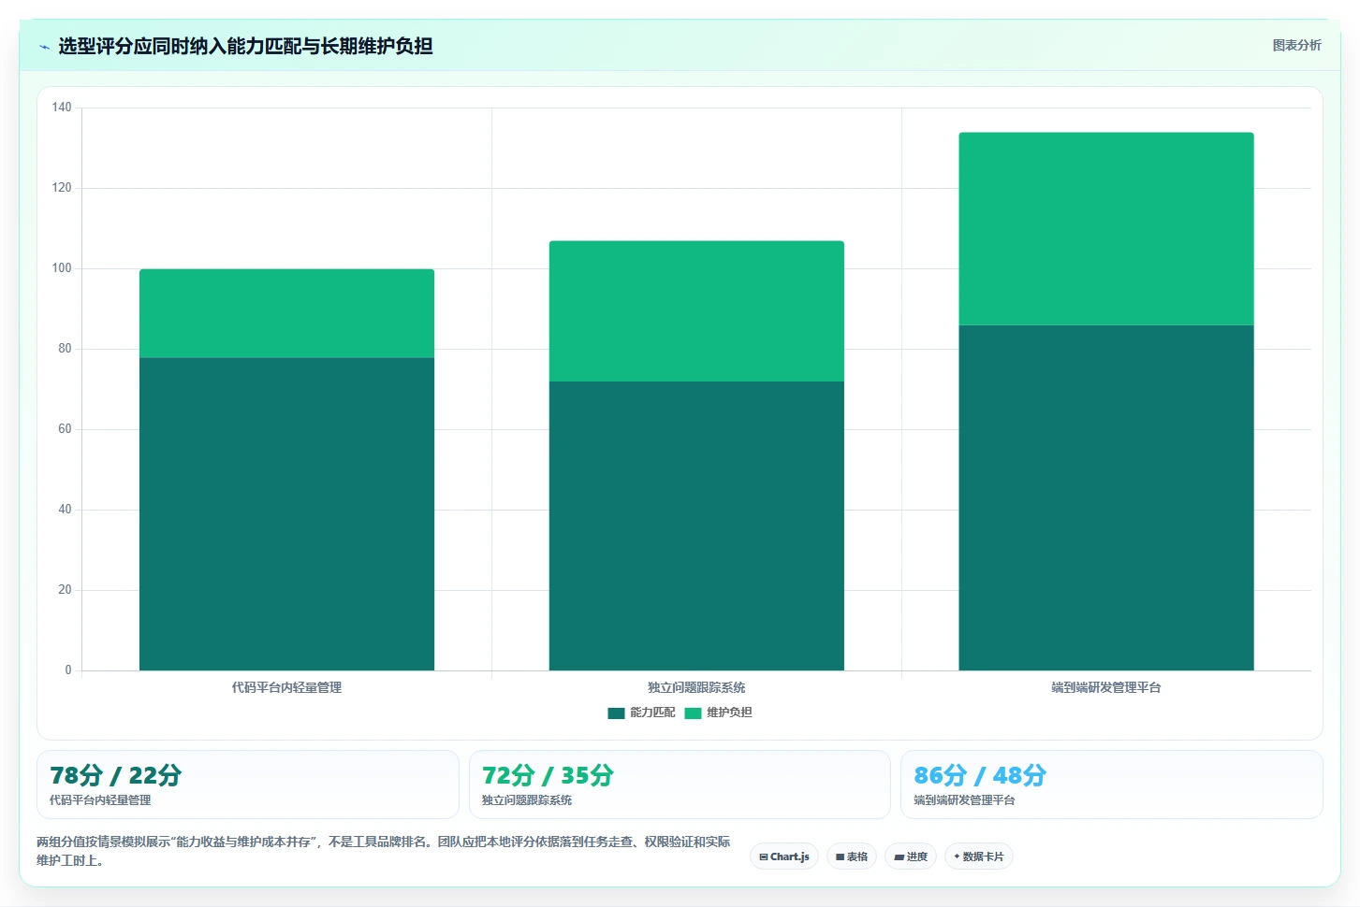The width and height of the screenshot is (1360, 907).
Task: Open the Chart.js chip
Action: pyautogui.click(x=784, y=857)
